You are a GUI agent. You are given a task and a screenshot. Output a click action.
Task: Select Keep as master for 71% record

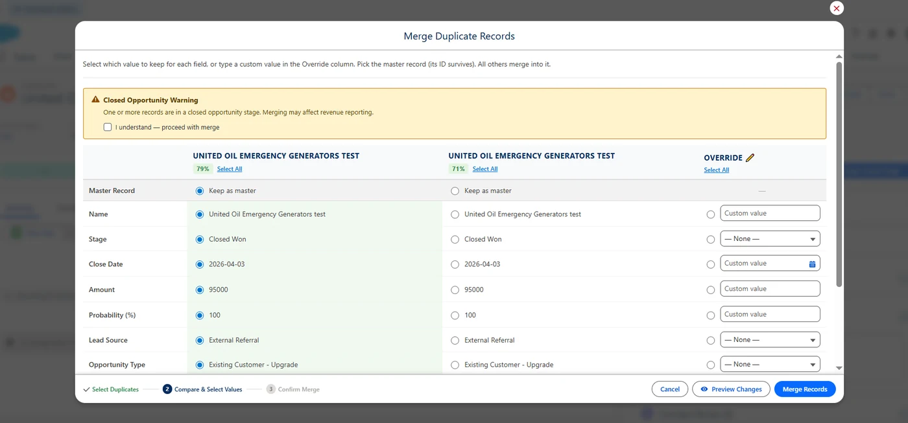click(x=455, y=191)
